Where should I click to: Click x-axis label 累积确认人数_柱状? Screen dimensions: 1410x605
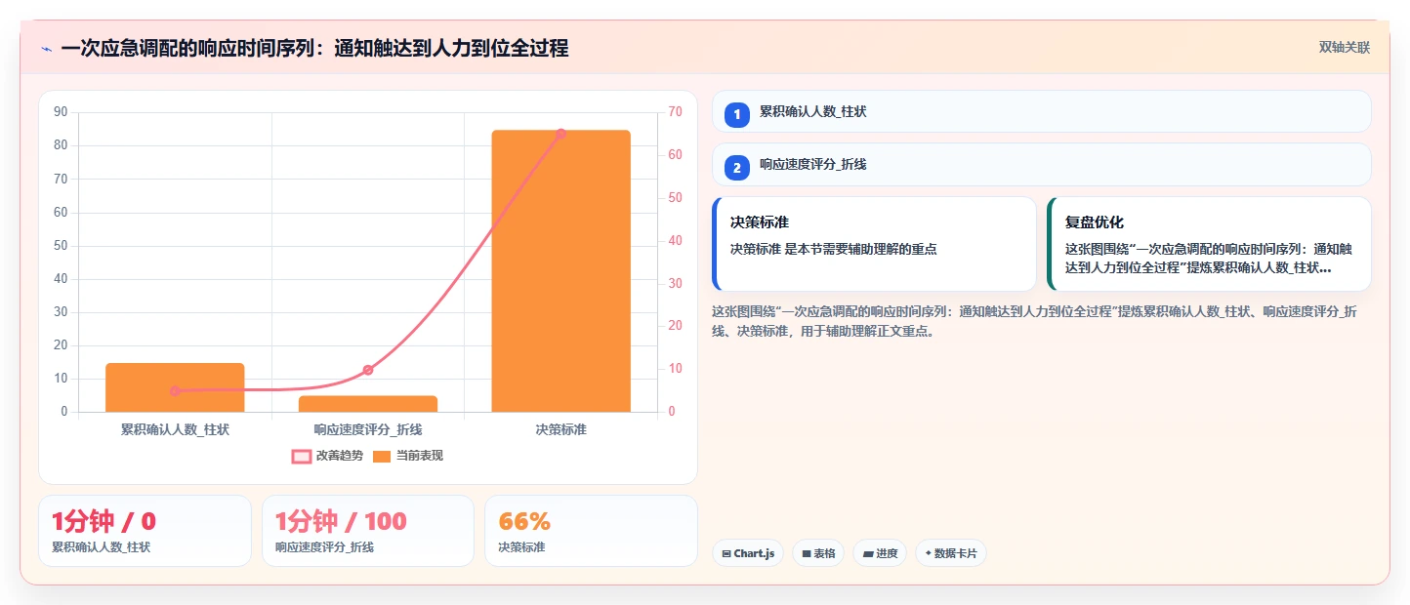(175, 429)
